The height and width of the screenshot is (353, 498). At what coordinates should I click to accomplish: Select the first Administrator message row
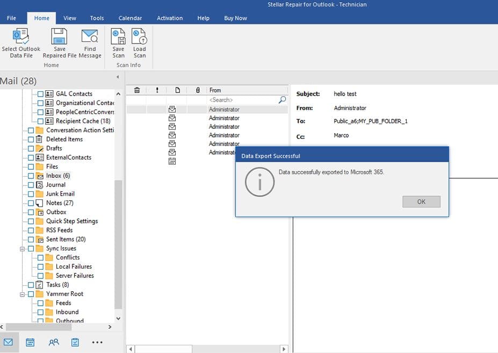pyautogui.click(x=207, y=109)
